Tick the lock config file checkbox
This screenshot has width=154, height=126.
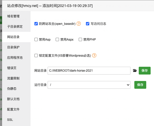(x=36, y=55)
